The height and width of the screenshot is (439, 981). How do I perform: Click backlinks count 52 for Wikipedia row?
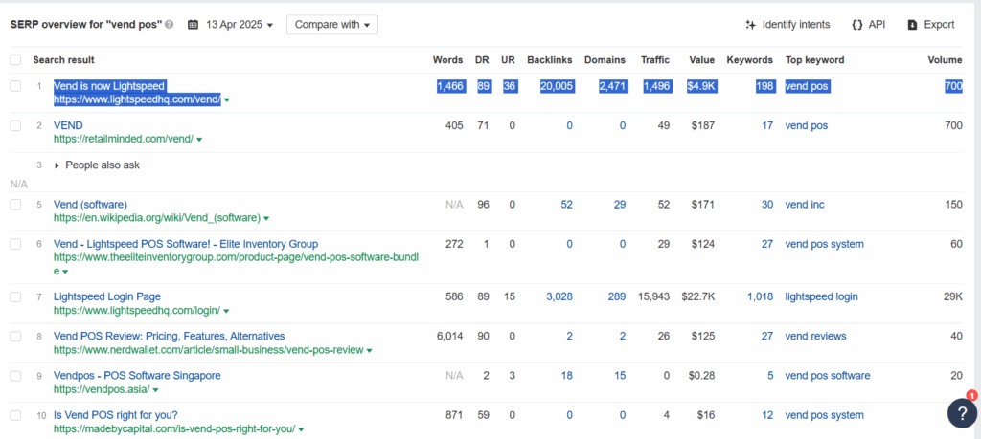point(566,205)
